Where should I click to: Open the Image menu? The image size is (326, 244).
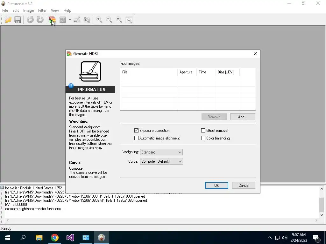coord(28,10)
